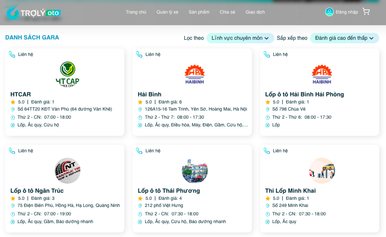Click address 212 phố Việt Hưng
This screenshot has width=386, height=237.
pyautogui.click(x=164, y=205)
